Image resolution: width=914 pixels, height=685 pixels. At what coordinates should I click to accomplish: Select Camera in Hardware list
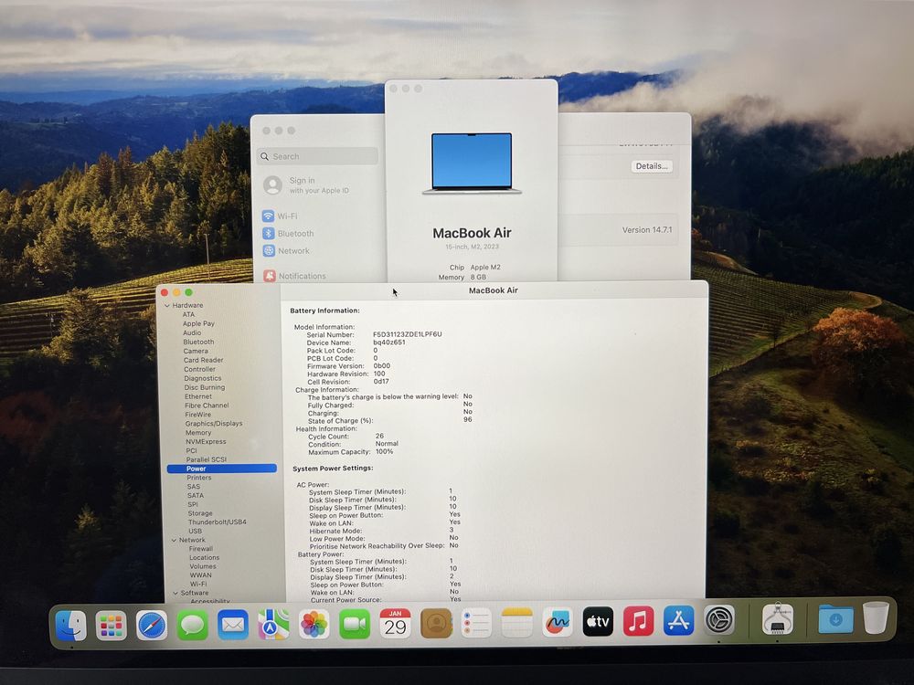(196, 352)
